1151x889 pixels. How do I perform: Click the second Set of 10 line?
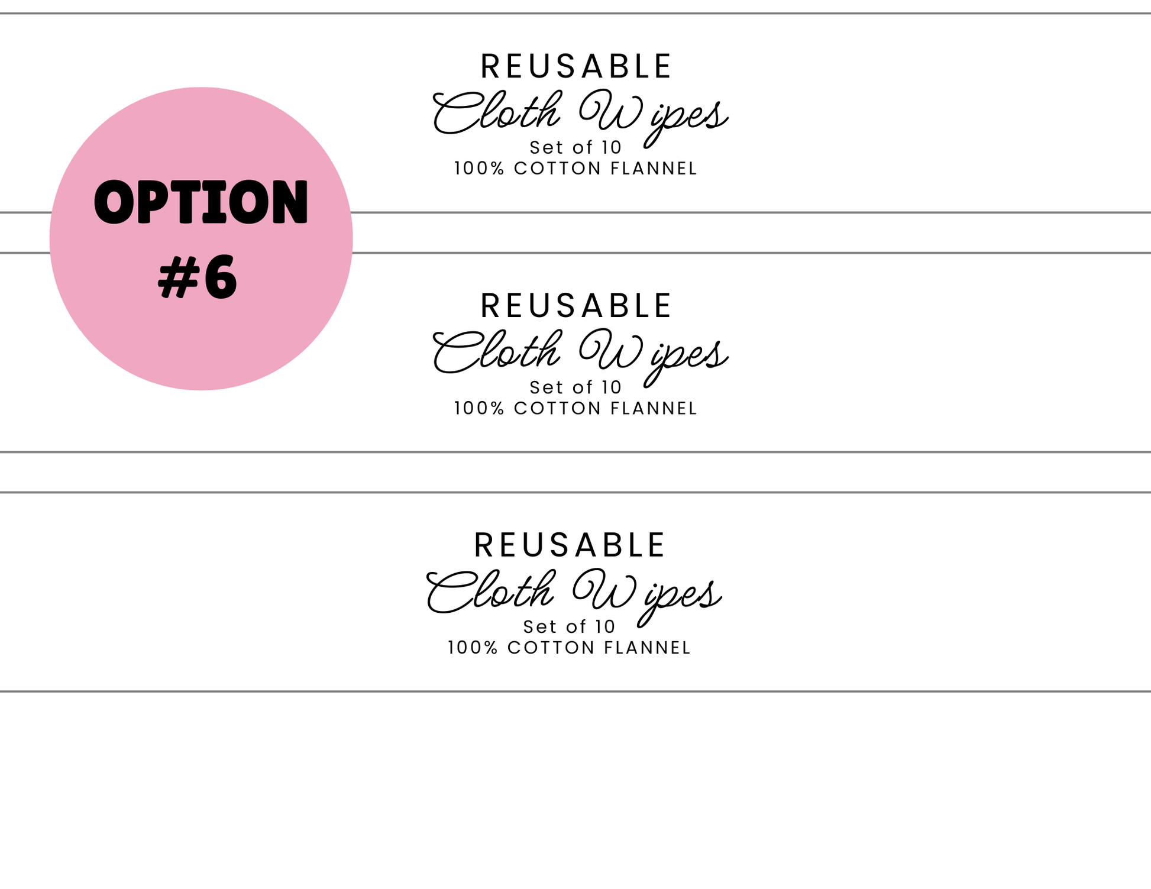pyautogui.click(x=576, y=387)
